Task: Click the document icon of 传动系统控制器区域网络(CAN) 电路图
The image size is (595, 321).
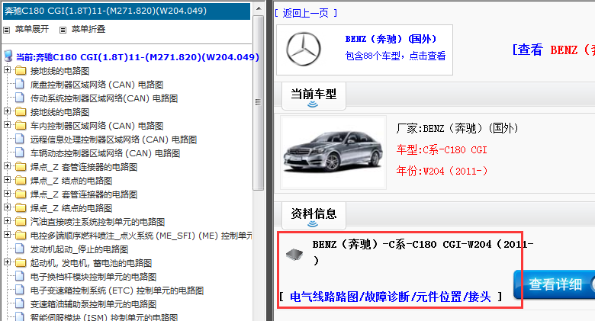Action: tap(19, 98)
